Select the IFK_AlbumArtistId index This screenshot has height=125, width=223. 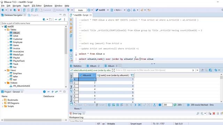coord(22,86)
